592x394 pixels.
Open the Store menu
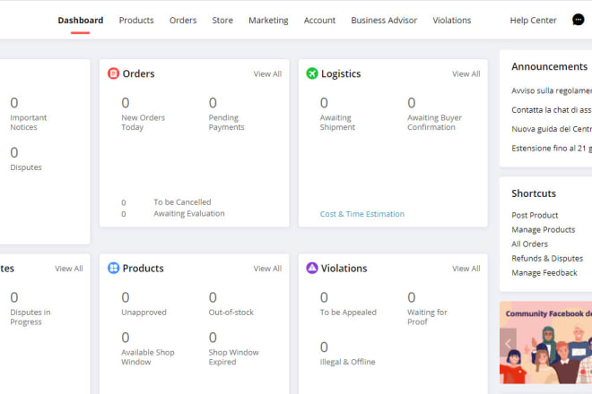pyautogui.click(x=222, y=21)
